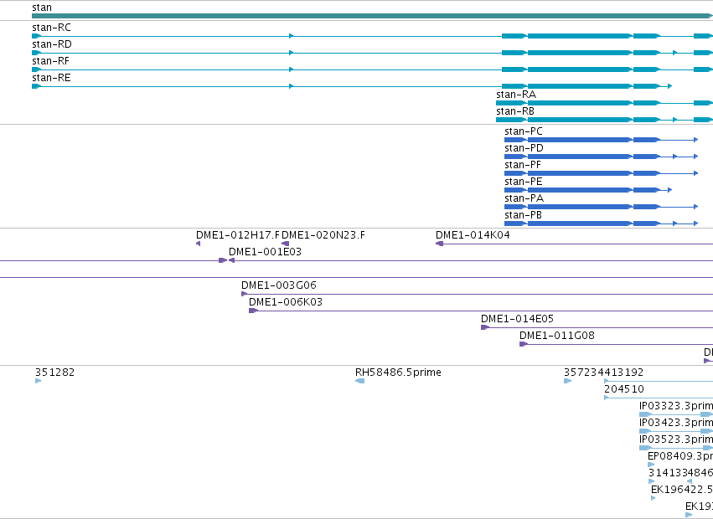The image size is (713, 519).
Task: Click the DME1-001E03 clone label
Action: click(265, 252)
